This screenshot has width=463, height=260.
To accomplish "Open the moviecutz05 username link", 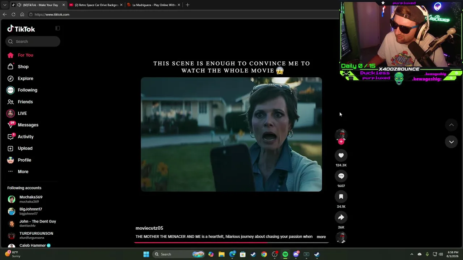I will click(x=149, y=228).
